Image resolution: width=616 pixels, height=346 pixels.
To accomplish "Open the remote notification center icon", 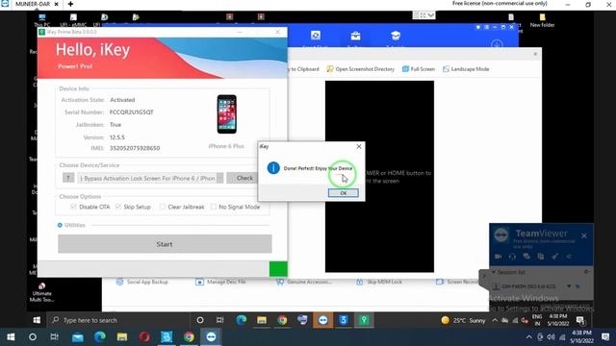I will click(580, 320).
